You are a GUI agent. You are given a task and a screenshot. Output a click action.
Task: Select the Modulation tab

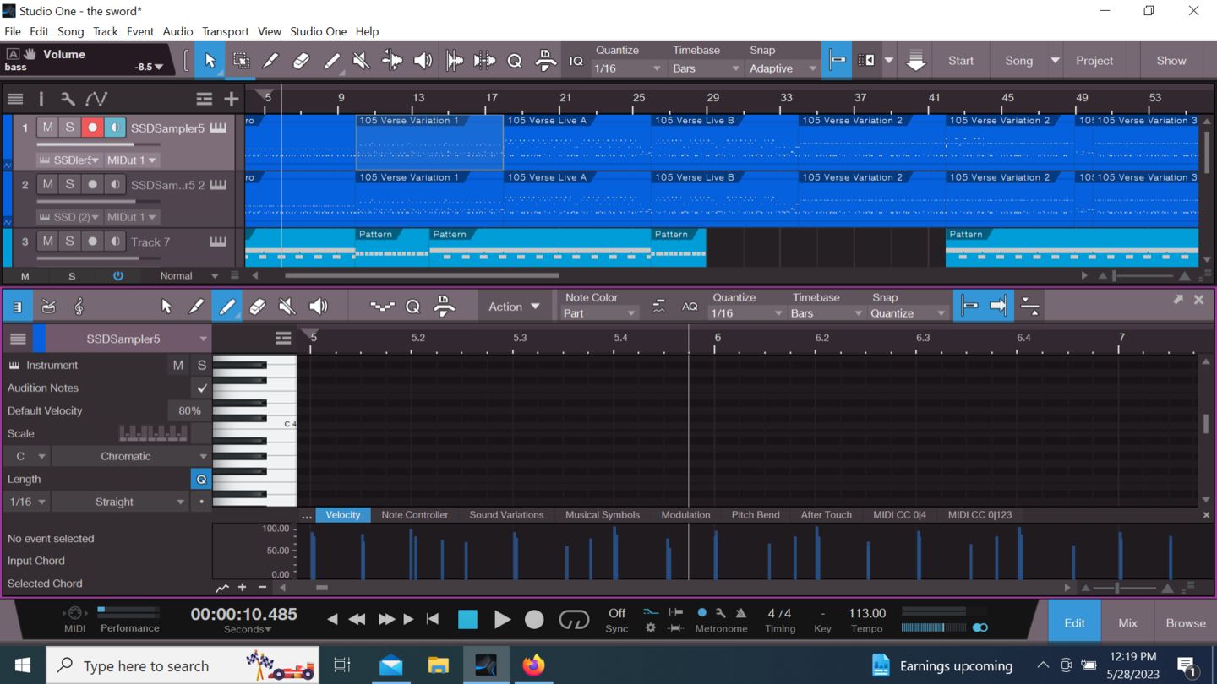[x=685, y=515]
